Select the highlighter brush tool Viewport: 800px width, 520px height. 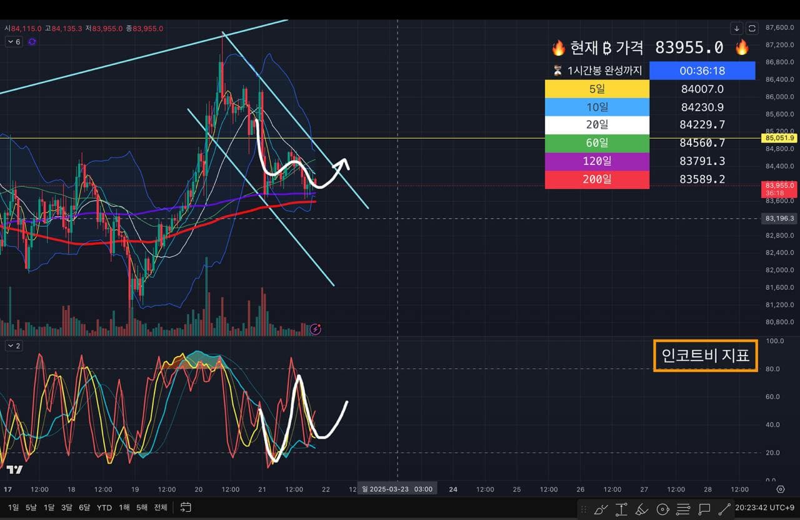(x=642, y=509)
